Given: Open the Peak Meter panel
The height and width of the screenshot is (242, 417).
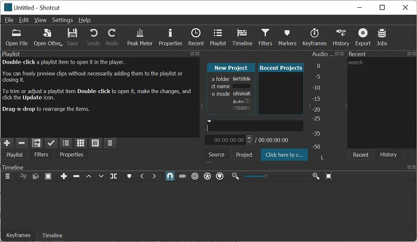Looking at the screenshot, I should point(140,37).
